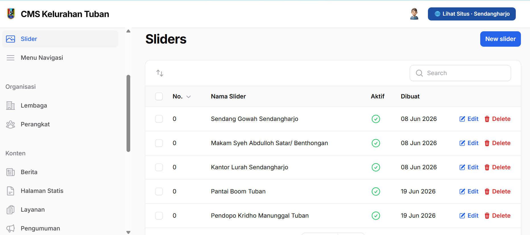This screenshot has height=235, width=530.
Task: Open the Lembaga building icon
Action: point(11,106)
